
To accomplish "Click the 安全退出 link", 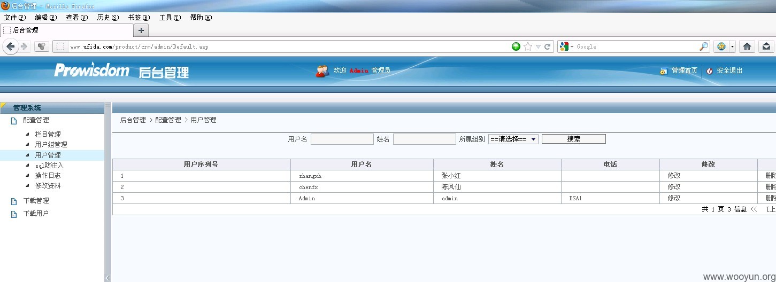I will pos(729,70).
